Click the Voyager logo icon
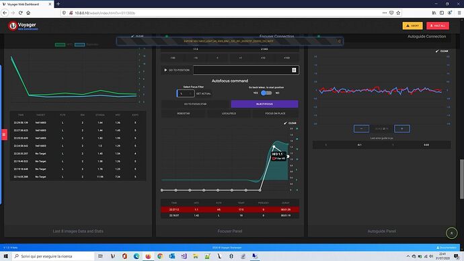Viewport: 464px width, 261px height. 13,26
